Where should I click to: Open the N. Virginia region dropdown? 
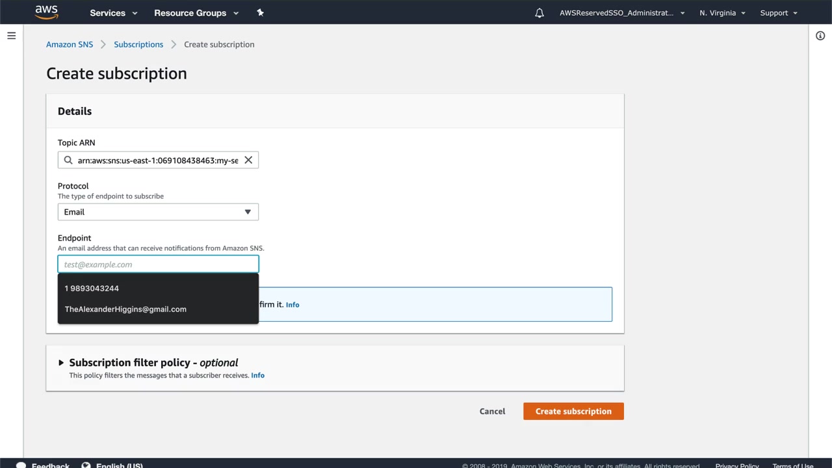click(722, 13)
